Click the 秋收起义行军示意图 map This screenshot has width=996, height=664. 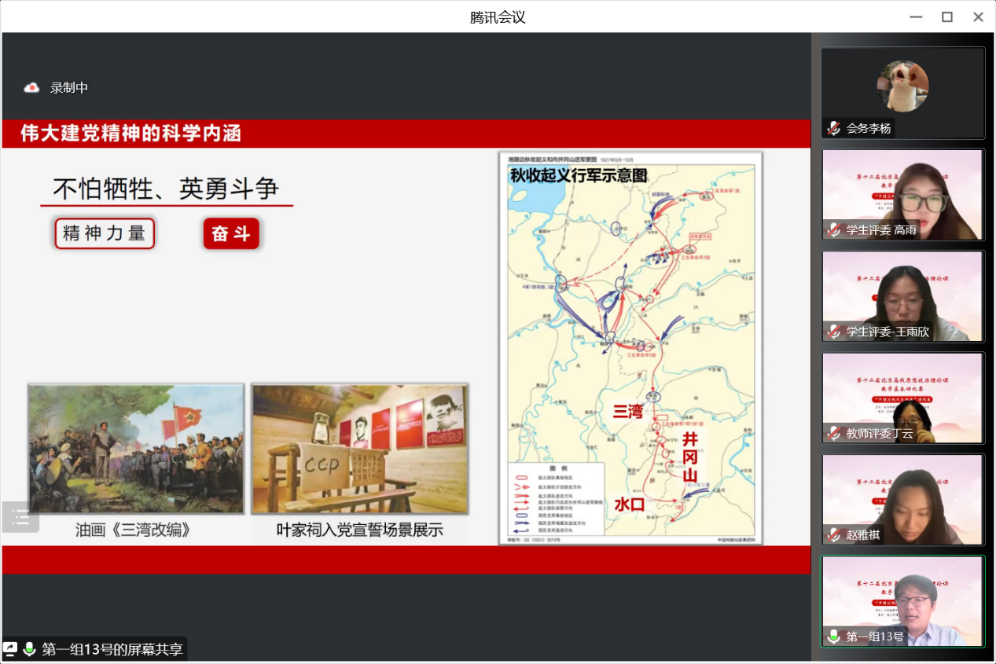tap(630, 348)
